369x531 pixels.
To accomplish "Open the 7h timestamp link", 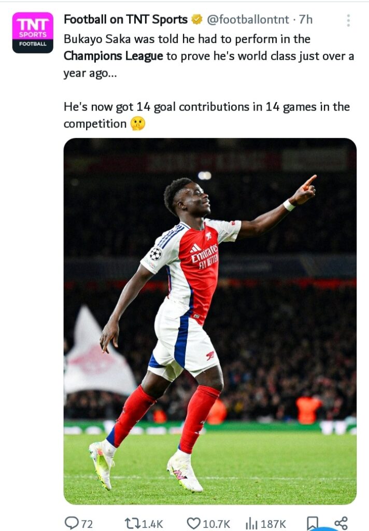I will [x=306, y=20].
